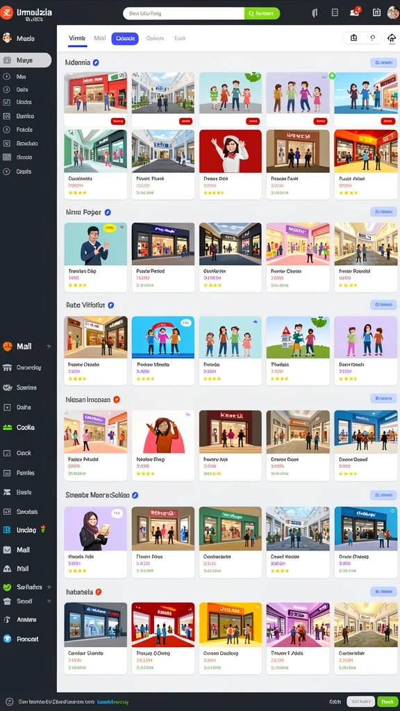Expand the arrow beside the green checkmark sidebar item
Viewport: 400px width, 711px height.
click(x=49, y=587)
